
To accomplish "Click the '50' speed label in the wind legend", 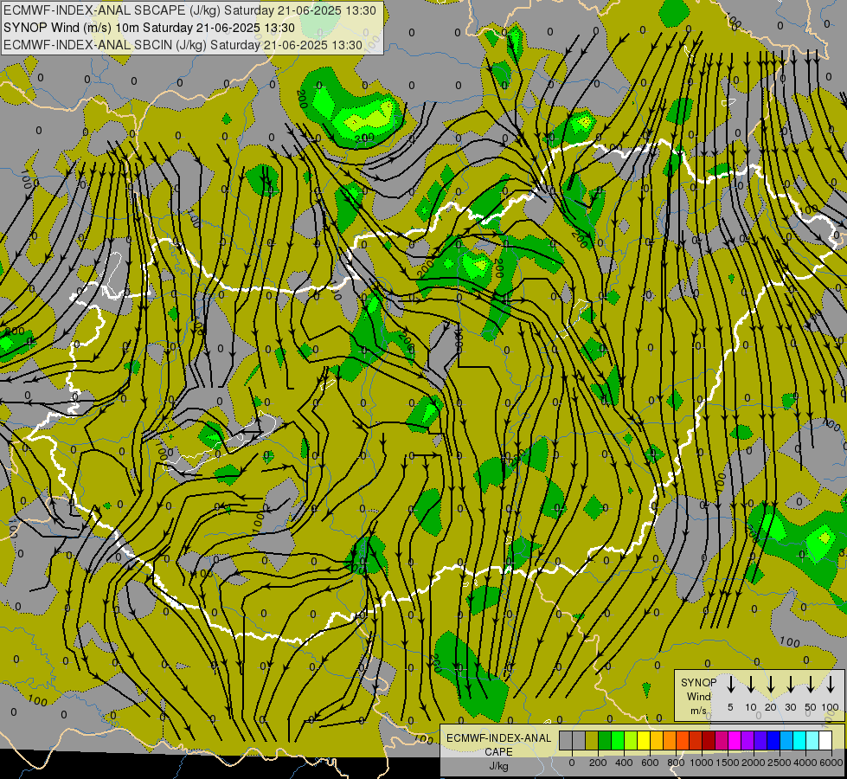I will [x=811, y=707].
